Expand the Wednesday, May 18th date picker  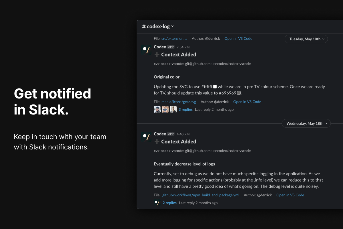pos(306,124)
